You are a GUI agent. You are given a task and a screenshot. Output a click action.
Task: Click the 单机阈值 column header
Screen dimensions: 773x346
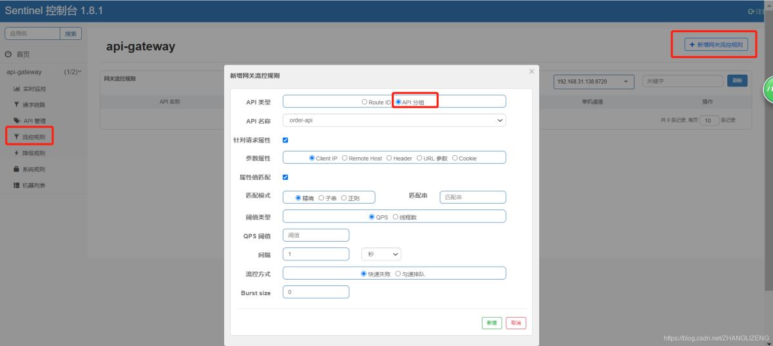pyautogui.click(x=593, y=102)
